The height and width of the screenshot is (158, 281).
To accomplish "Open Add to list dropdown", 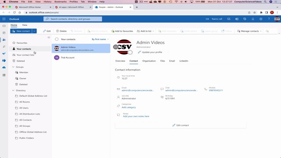I will [145, 31].
